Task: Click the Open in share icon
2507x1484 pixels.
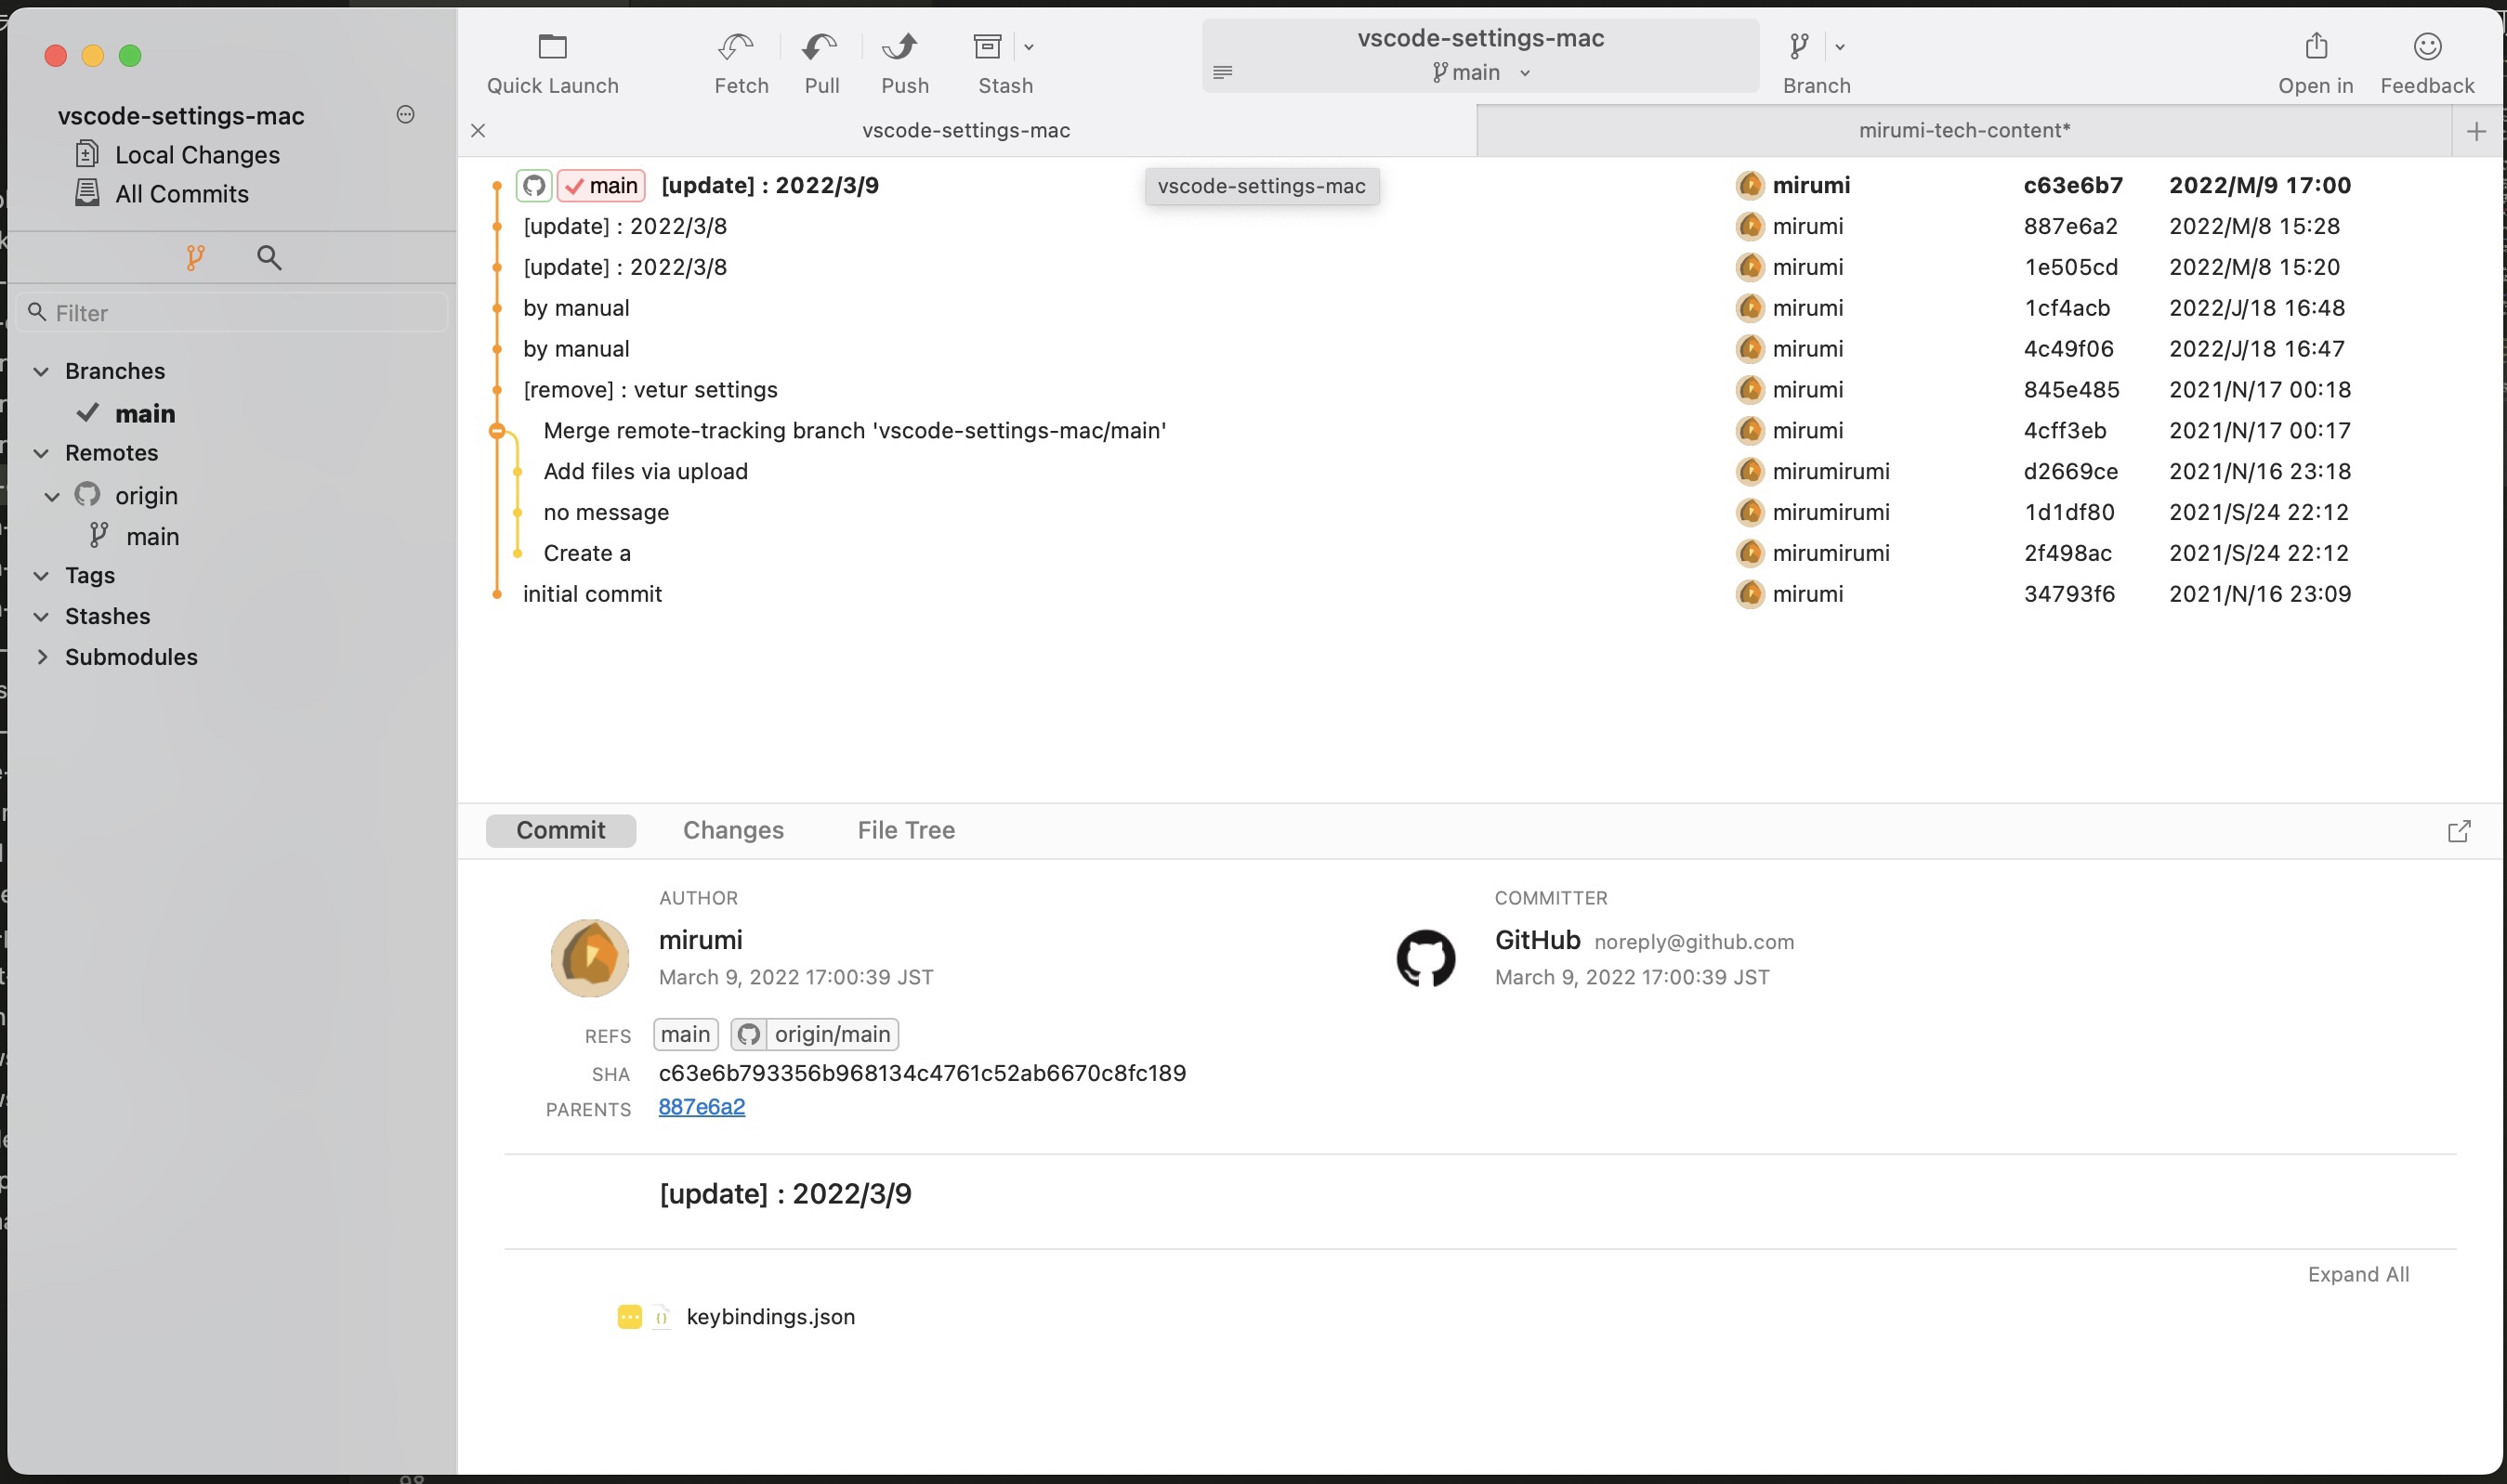Action: point(2315,47)
